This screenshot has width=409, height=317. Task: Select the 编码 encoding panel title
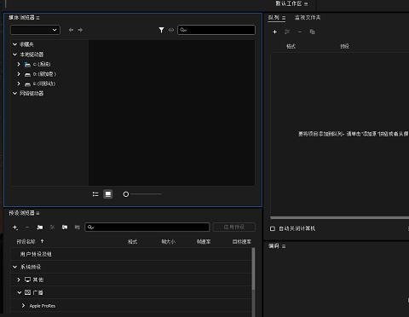(274, 246)
